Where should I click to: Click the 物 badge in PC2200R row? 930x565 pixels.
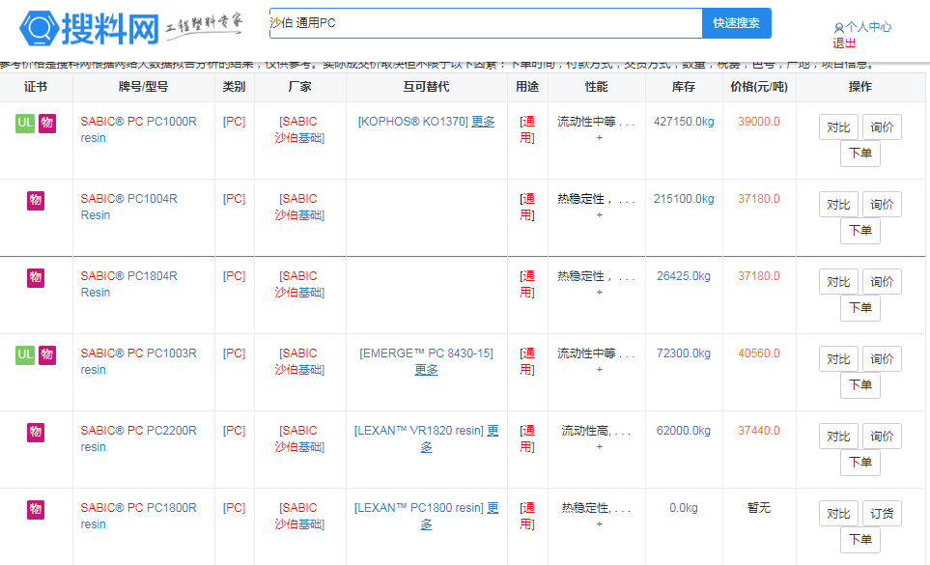[x=36, y=432]
